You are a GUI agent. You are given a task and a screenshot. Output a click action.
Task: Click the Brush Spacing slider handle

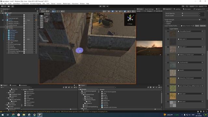pyautogui.click(x=182, y=13)
